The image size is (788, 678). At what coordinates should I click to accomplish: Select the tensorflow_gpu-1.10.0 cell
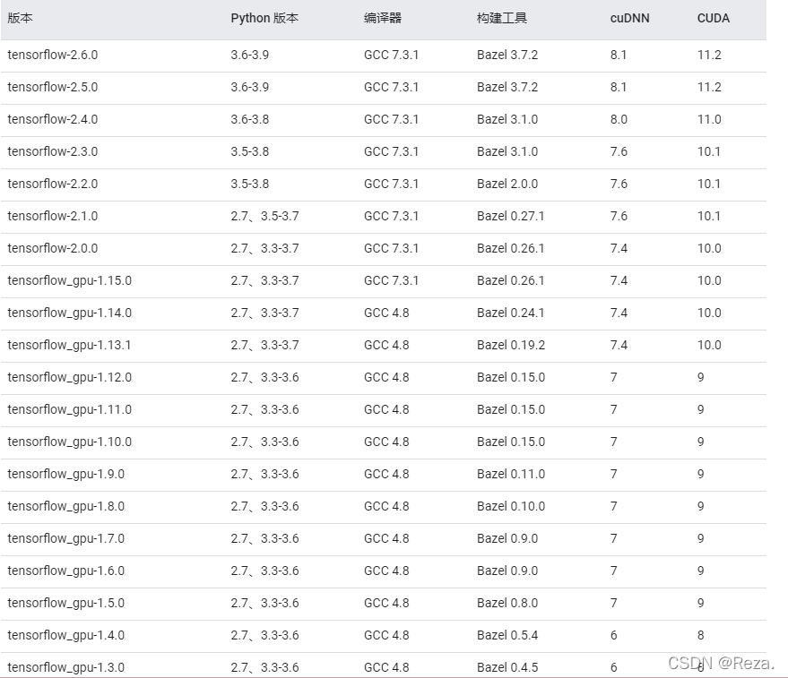coord(69,442)
